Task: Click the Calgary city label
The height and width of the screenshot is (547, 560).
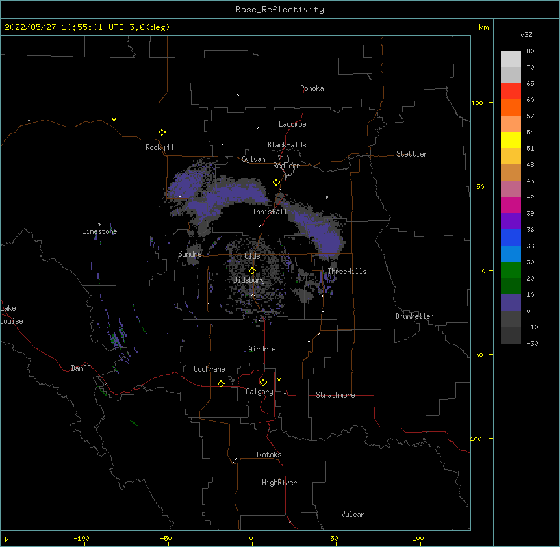Action: [x=259, y=392]
